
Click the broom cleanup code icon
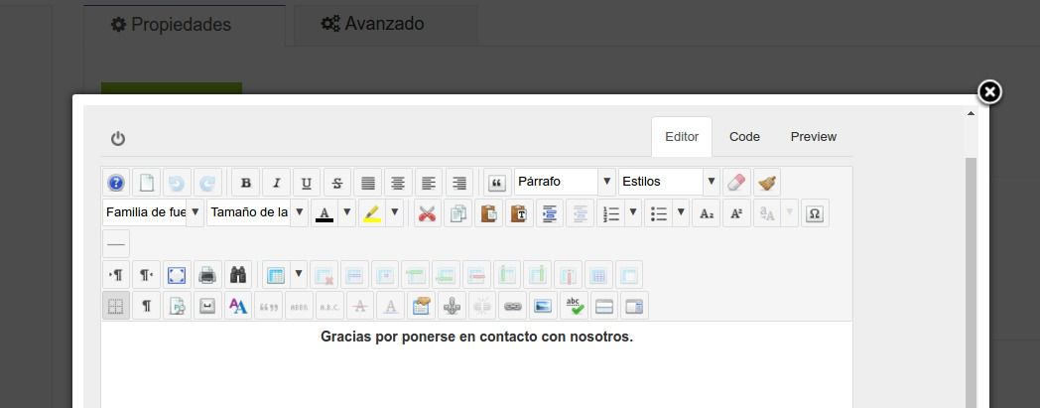[767, 183]
